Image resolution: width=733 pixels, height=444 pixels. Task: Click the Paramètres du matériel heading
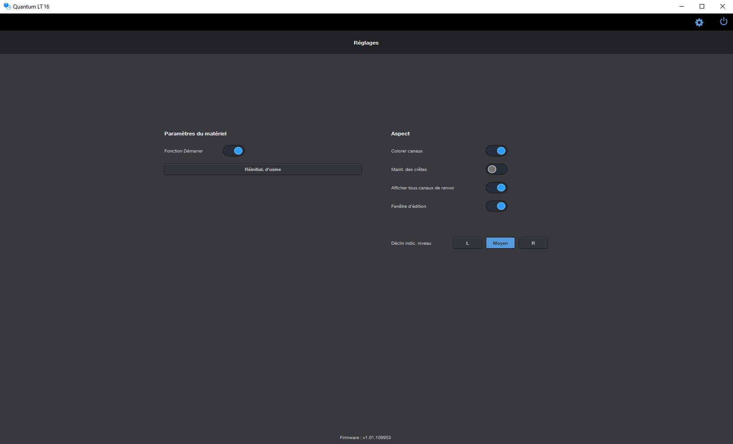[195, 134]
